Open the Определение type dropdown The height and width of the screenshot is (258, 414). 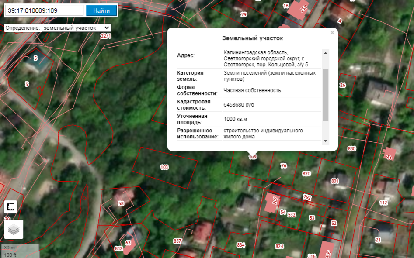[x=76, y=28]
